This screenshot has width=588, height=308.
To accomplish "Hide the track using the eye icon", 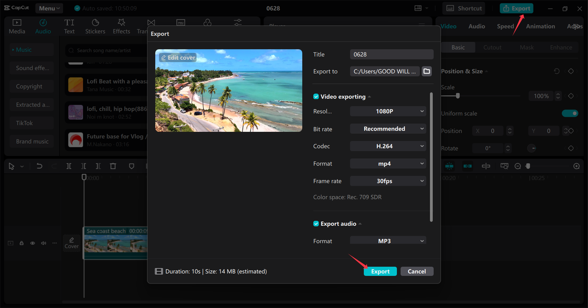I will (33, 243).
